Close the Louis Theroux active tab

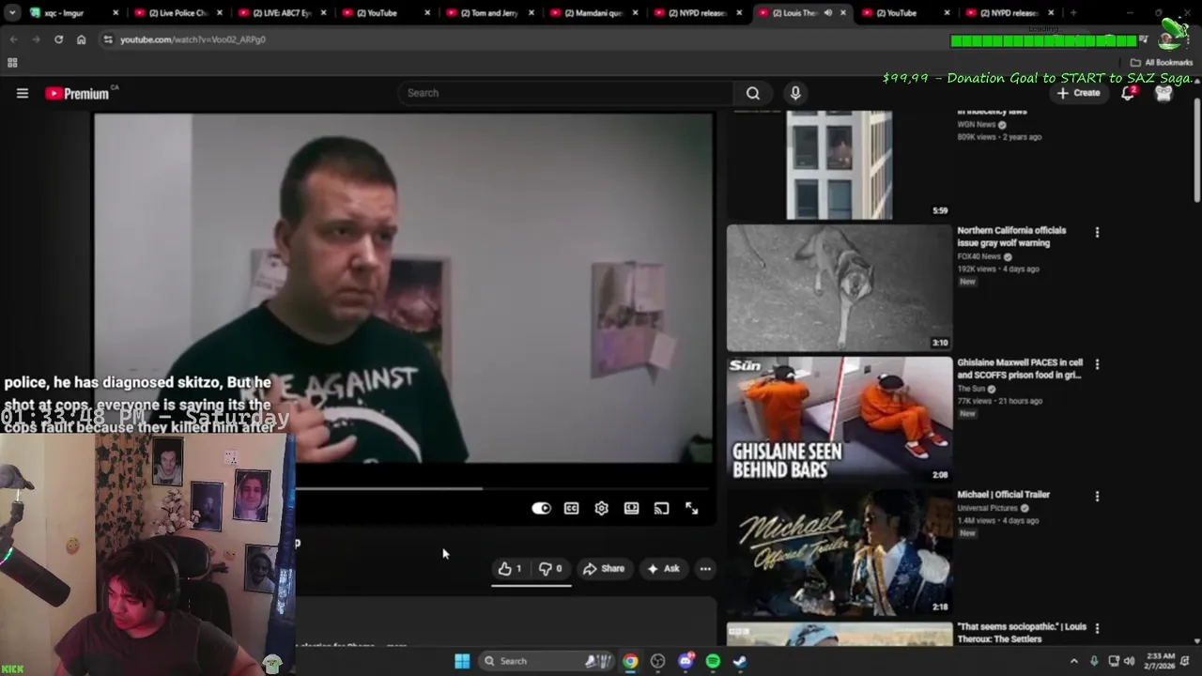pos(842,13)
